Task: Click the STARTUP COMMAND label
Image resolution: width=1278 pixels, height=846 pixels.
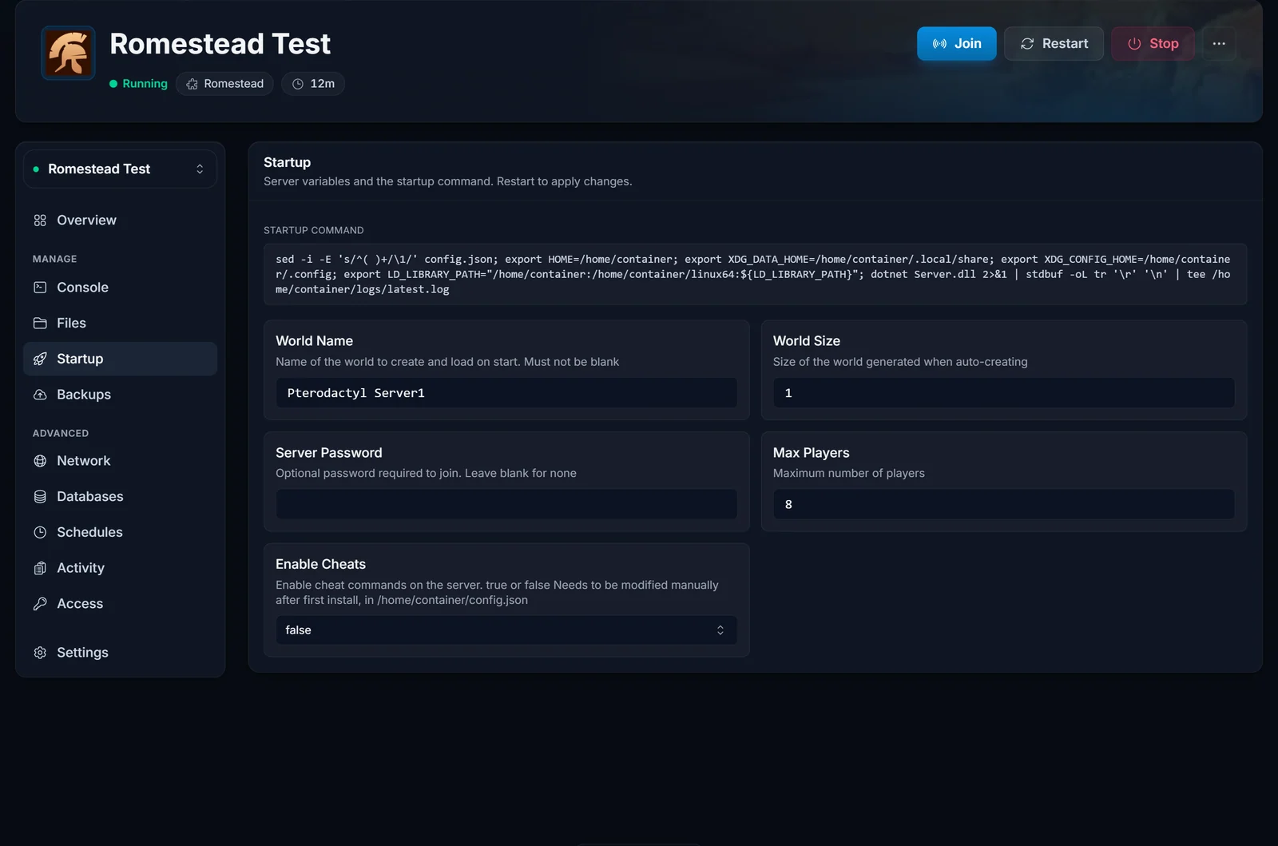Action: tap(314, 230)
